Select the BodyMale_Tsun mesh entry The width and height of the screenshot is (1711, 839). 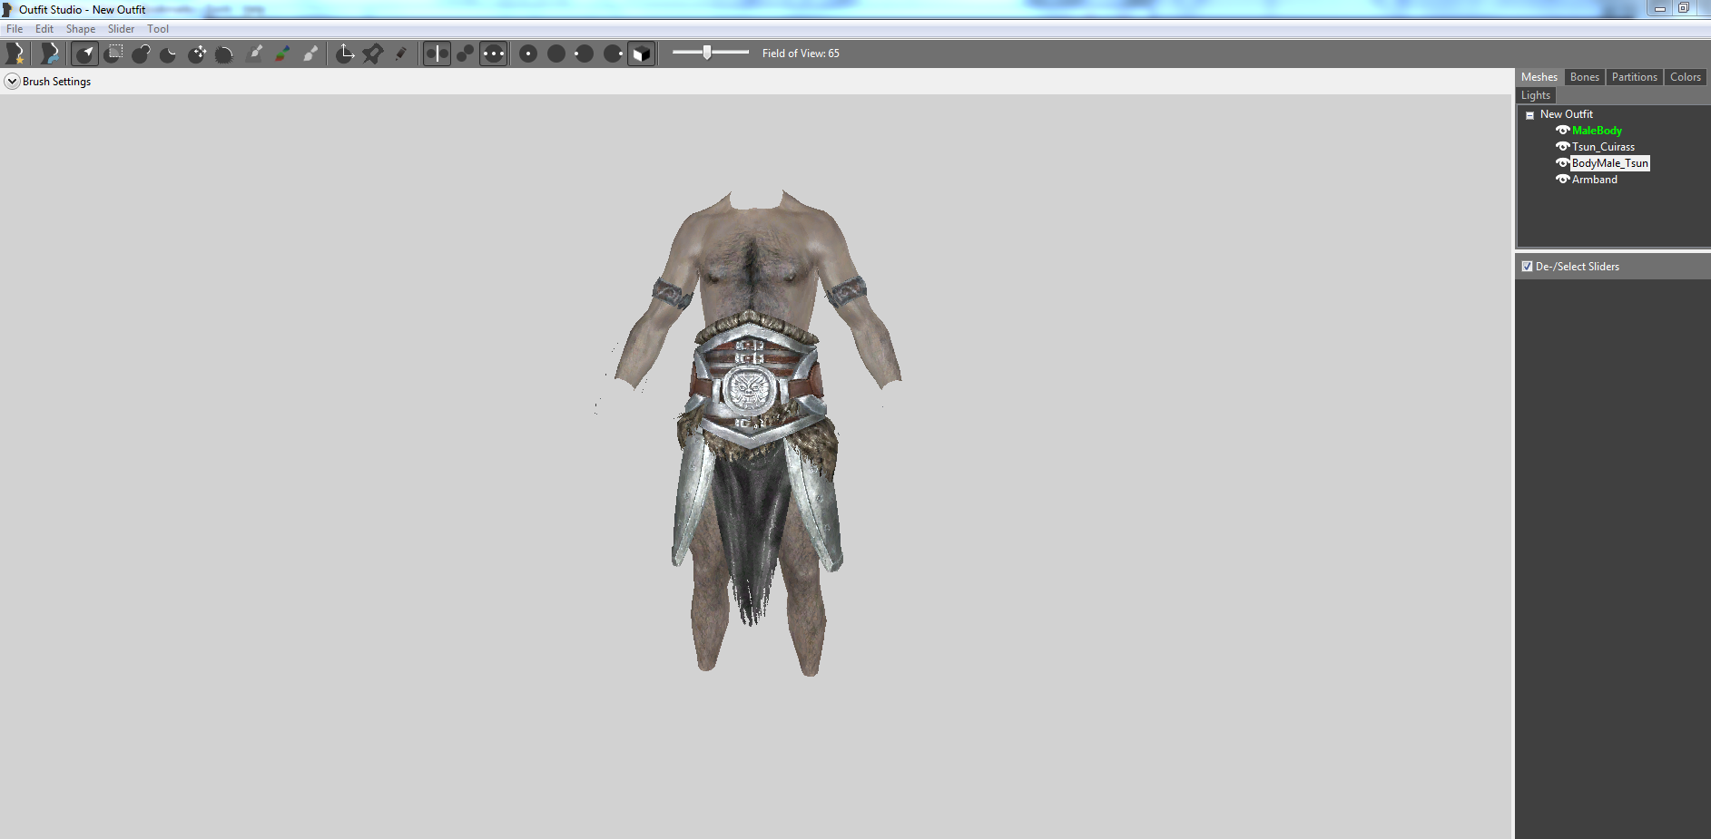(x=1610, y=163)
